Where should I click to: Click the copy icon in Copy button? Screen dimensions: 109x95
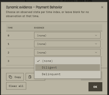11,77
